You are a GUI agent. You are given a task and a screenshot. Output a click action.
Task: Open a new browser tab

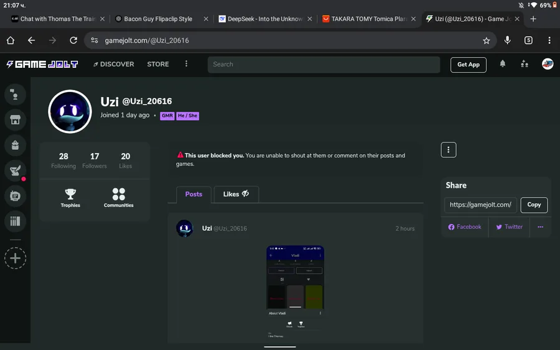tap(533, 19)
